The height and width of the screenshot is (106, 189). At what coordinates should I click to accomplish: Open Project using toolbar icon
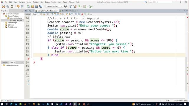point(37,6)
